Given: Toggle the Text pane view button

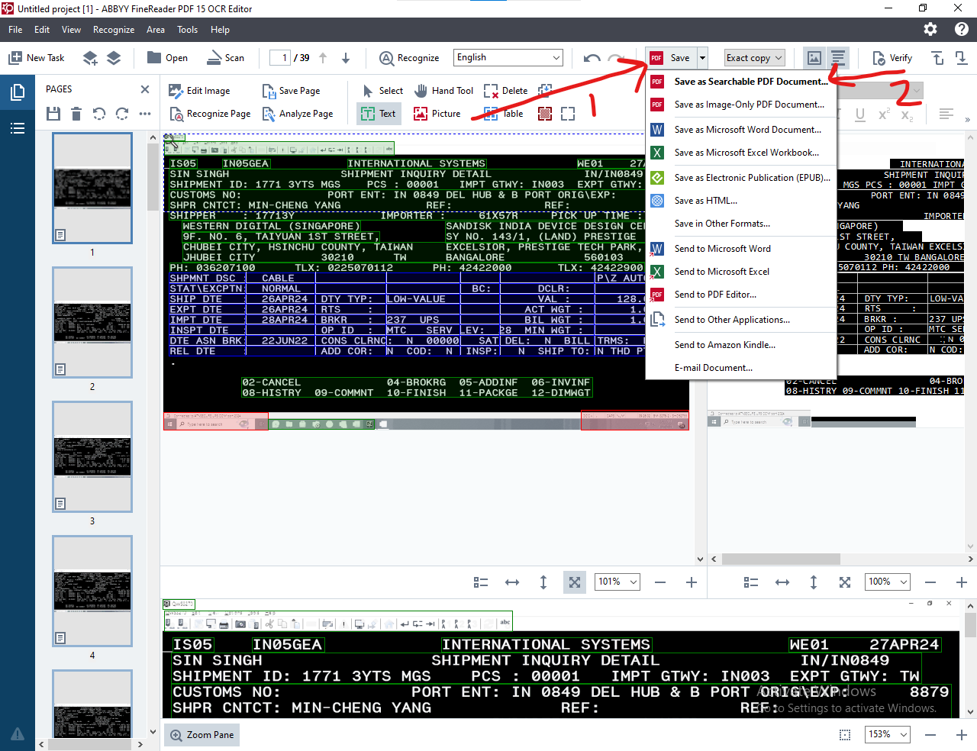Looking at the screenshot, I should point(838,58).
